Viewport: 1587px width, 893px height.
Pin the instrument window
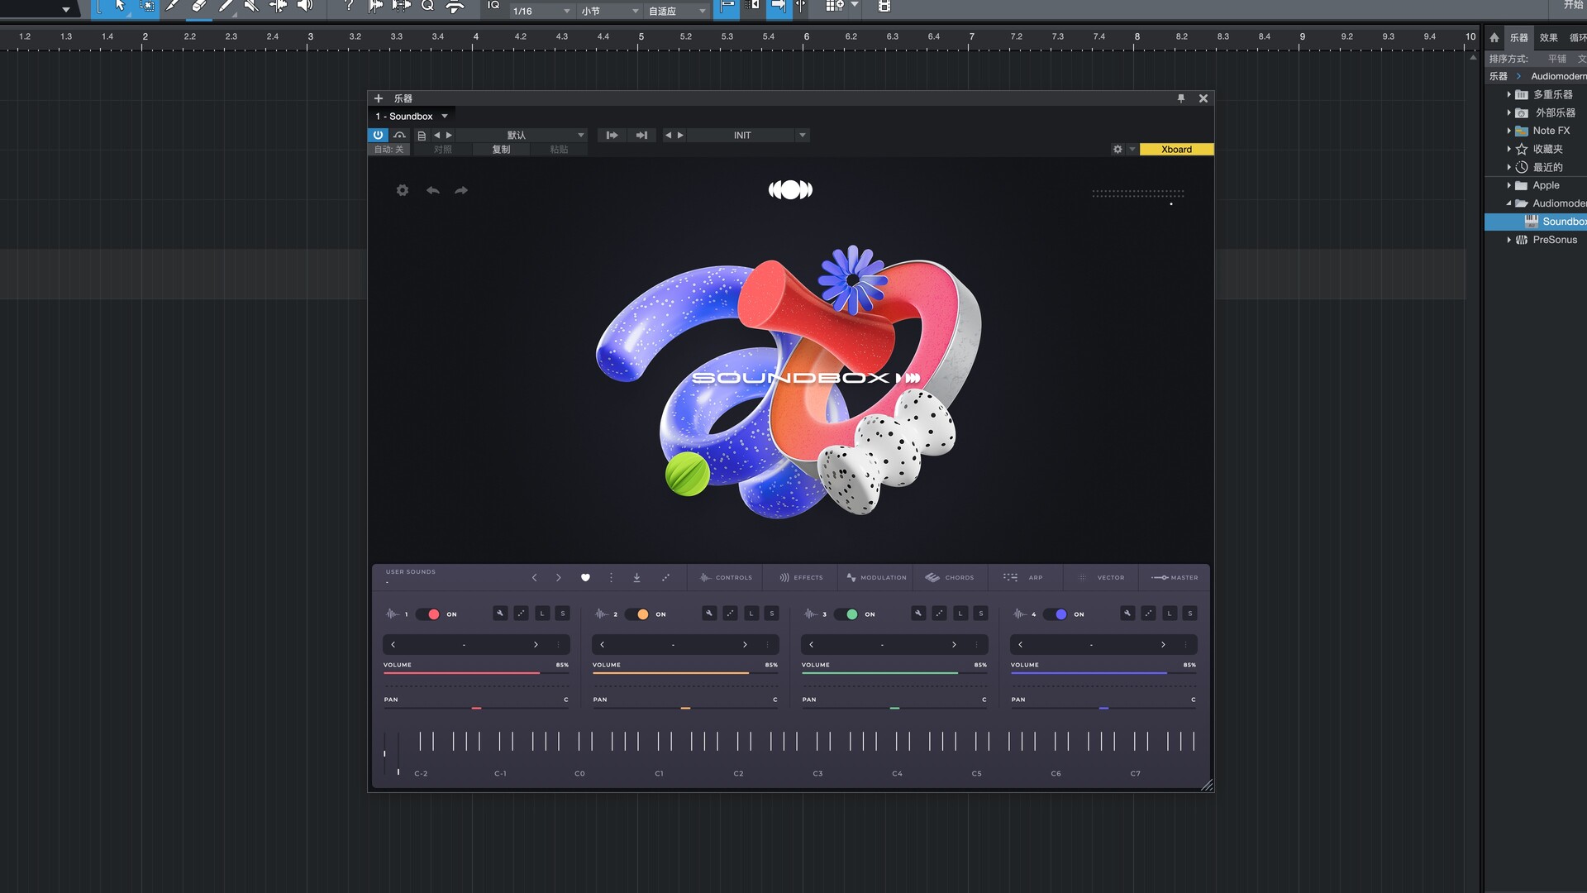coord(1180,98)
